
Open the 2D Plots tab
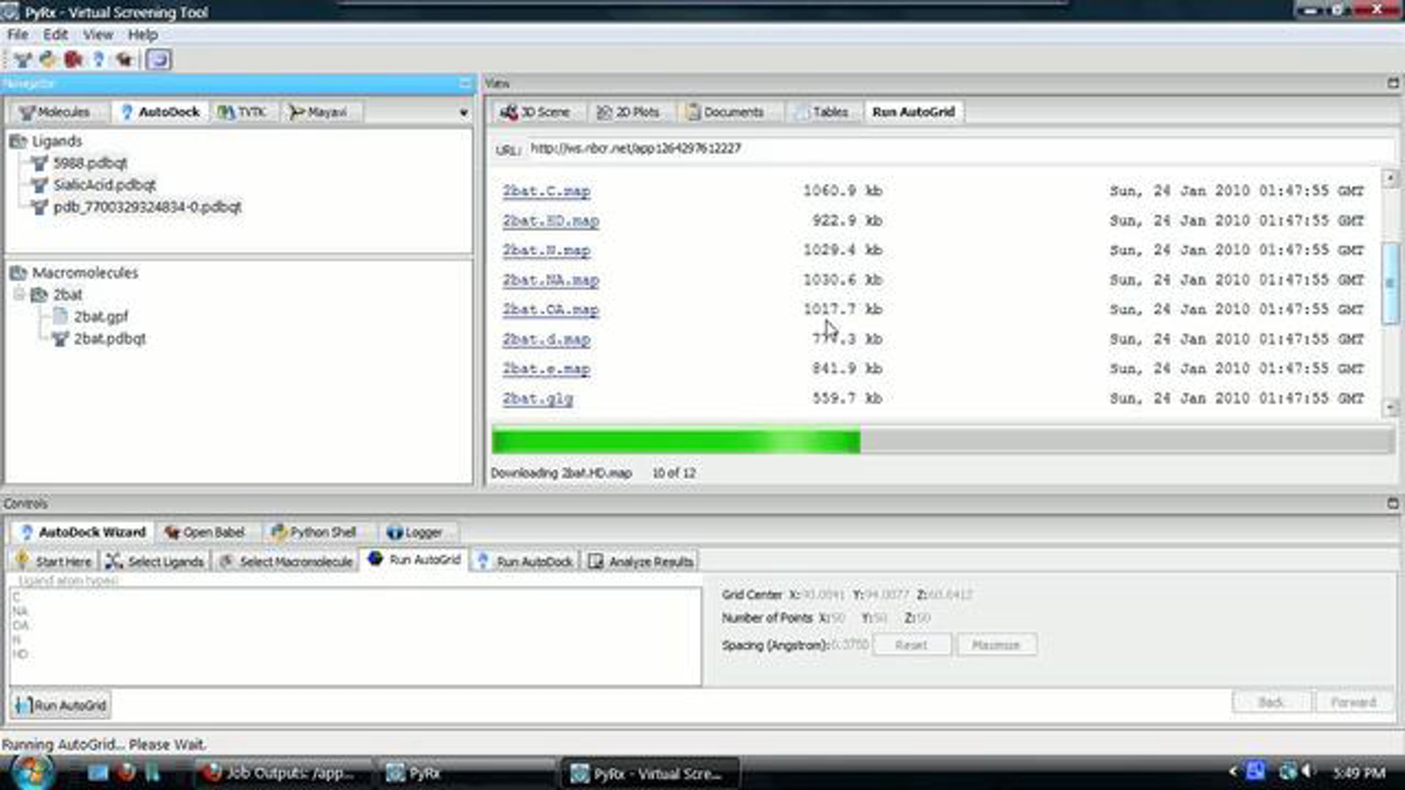click(628, 112)
